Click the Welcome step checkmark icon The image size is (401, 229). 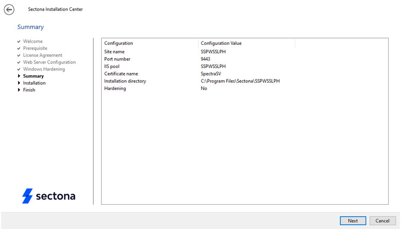click(19, 41)
